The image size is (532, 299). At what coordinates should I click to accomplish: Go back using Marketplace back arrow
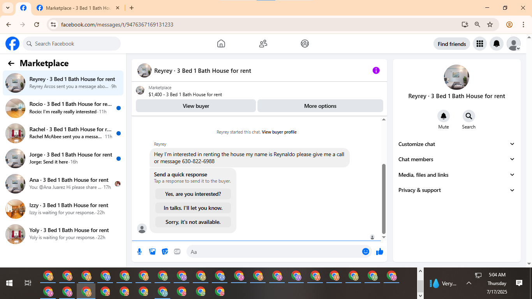[x=11, y=63]
